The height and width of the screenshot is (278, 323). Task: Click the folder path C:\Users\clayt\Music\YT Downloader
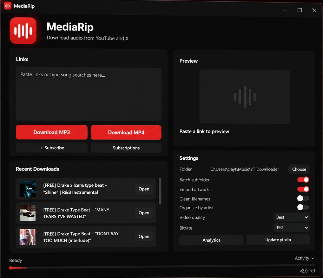click(245, 169)
